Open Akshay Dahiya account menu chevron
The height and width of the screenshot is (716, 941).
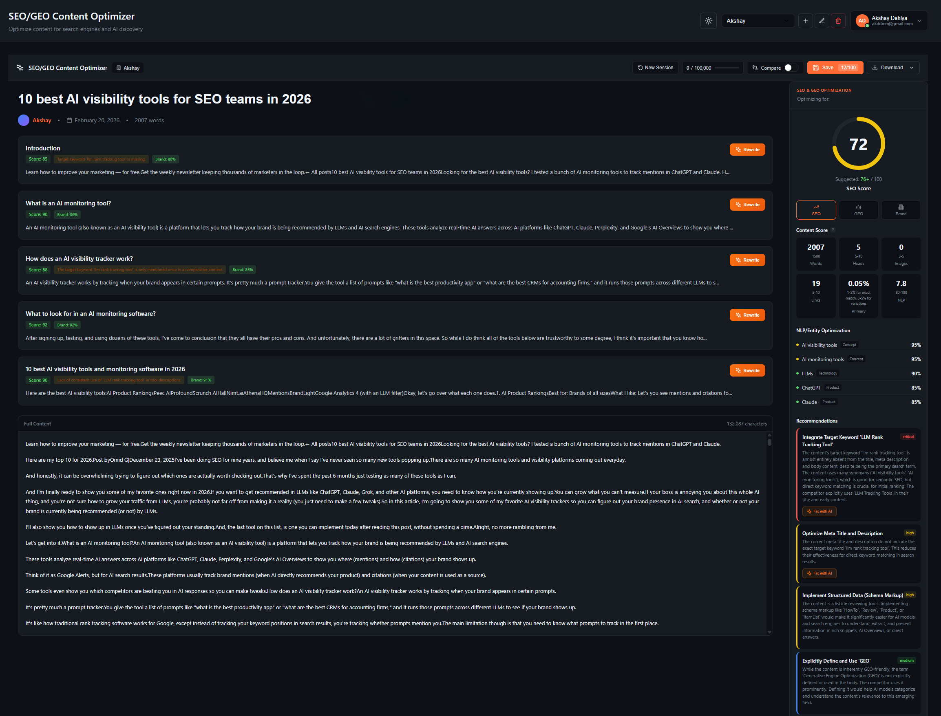[x=919, y=21]
